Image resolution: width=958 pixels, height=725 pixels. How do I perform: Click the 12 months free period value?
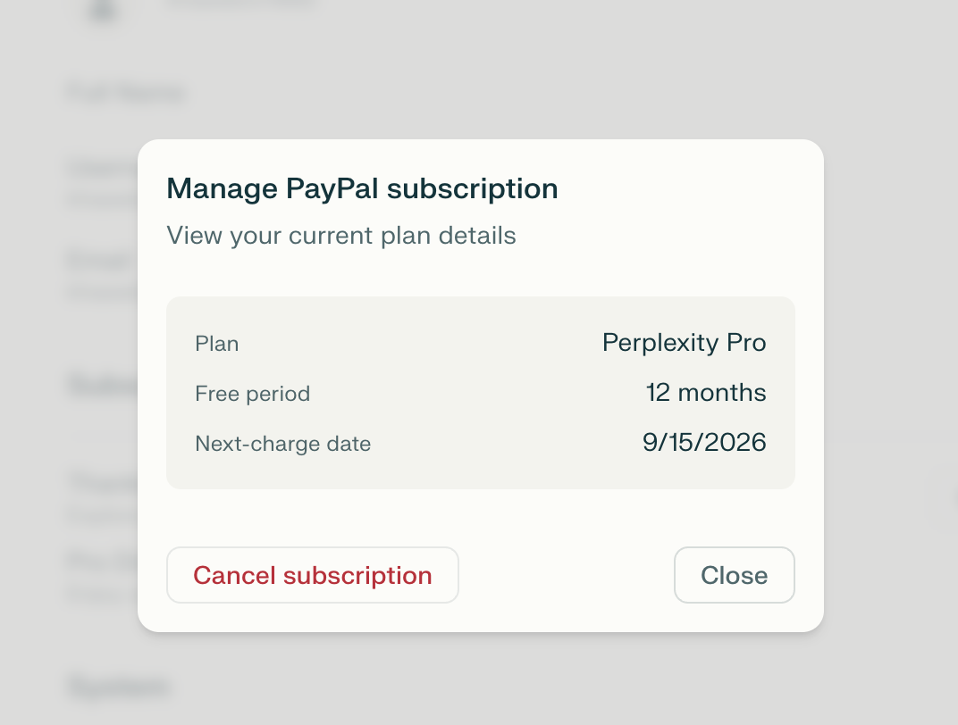706,393
